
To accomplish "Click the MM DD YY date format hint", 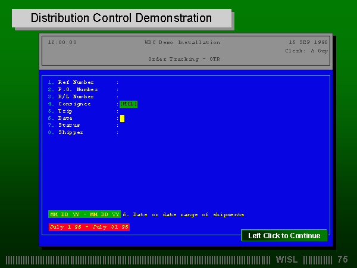I will point(84,214).
